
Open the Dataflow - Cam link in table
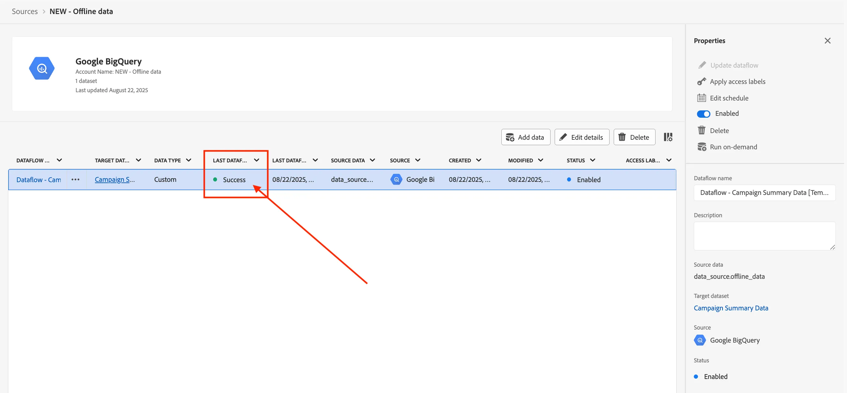click(39, 180)
